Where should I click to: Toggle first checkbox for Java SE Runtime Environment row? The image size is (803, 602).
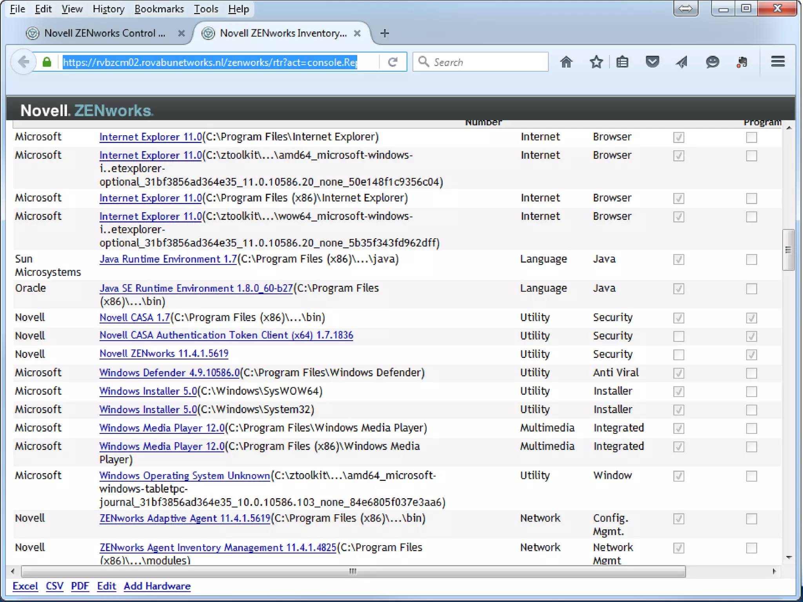click(x=679, y=289)
